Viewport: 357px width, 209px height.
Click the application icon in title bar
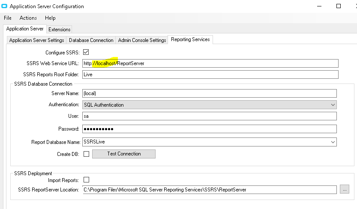[x=4, y=6]
